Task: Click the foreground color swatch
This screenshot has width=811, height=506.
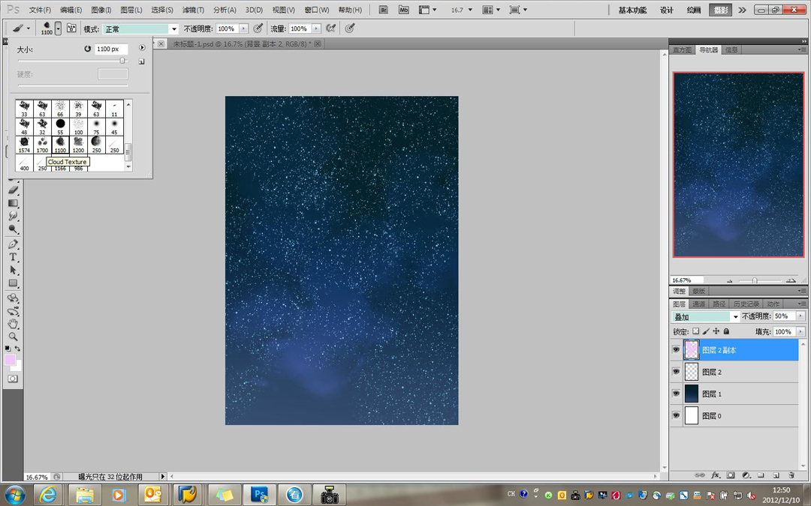Action: pos(10,359)
